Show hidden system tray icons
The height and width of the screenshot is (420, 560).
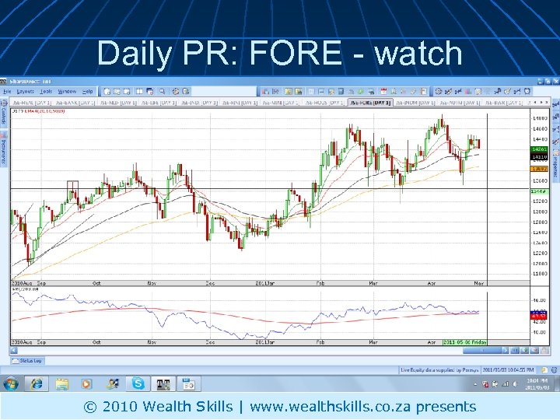point(475,385)
